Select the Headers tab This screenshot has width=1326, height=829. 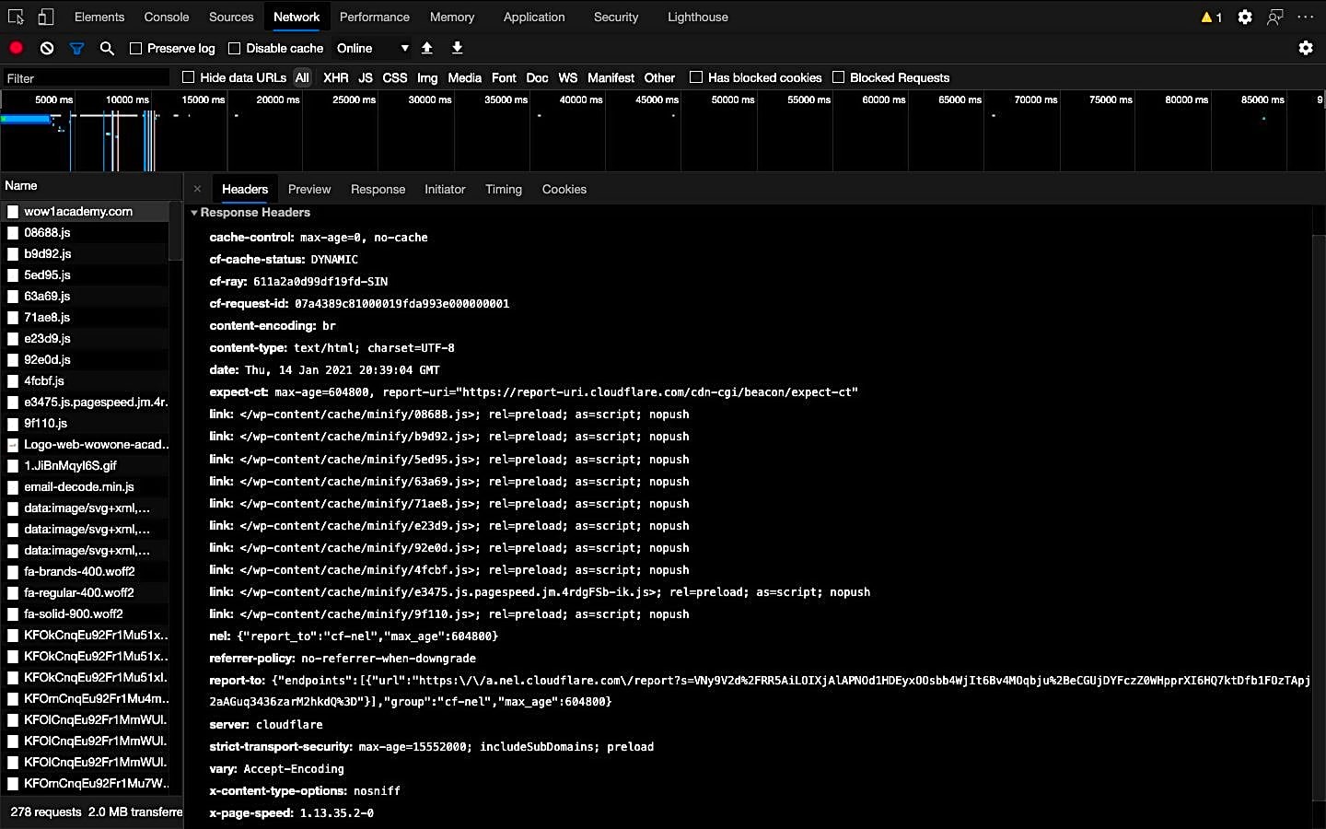tap(245, 190)
